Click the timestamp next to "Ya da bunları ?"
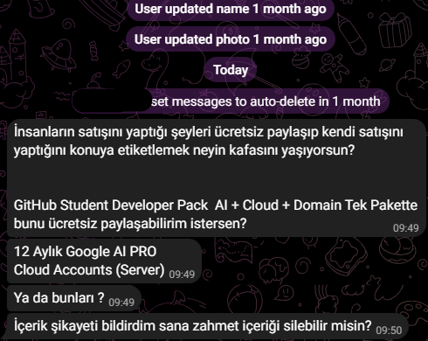The width and height of the screenshot is (428, 341). [121, 303]
